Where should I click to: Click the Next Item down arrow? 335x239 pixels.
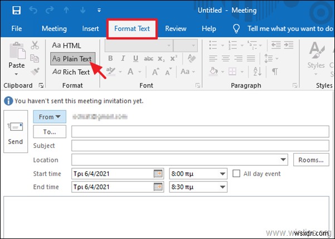coord(82,10)
